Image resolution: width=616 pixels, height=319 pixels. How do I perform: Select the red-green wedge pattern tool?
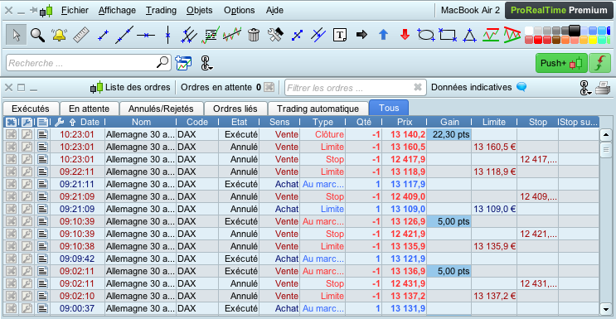[x=512, y=35]
